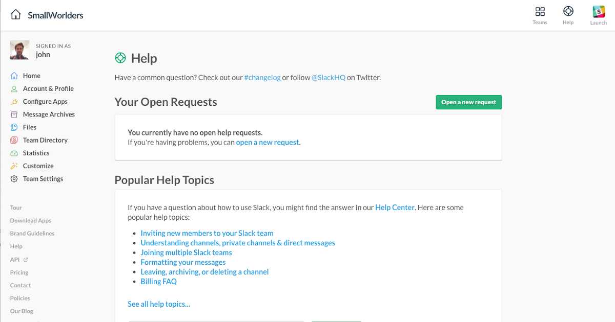Screen dimensions: 615x322
Task: Click the Tour footer link
Action: pos(16,208)
